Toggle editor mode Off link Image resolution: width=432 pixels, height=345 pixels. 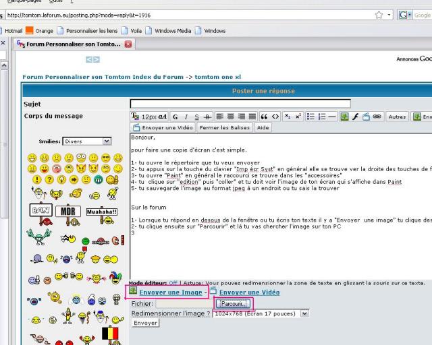173,283
